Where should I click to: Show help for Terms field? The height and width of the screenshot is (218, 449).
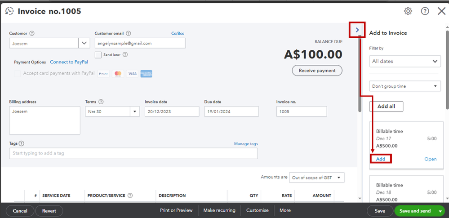pos(101,102)
